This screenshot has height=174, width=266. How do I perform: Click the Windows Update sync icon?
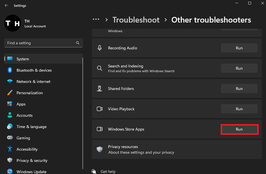(x=10, y=171)
